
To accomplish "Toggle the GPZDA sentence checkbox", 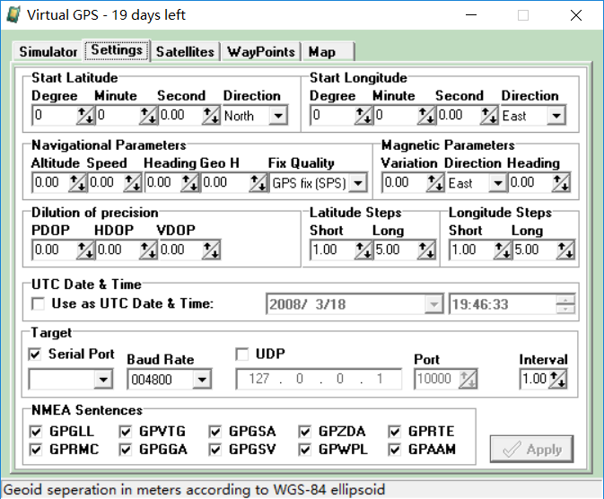I will point(305,432).
